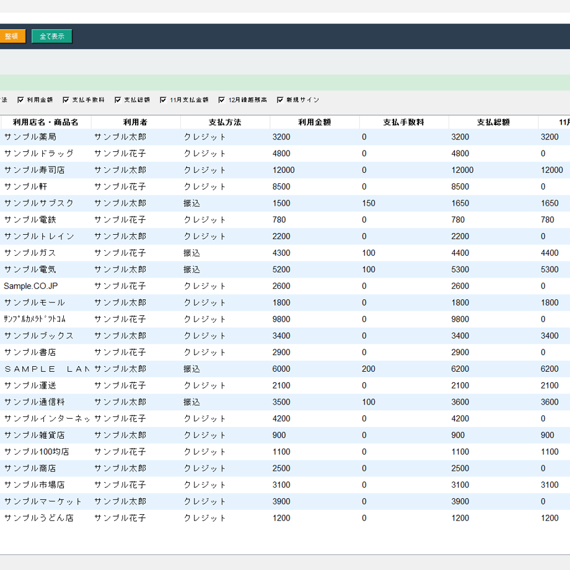Select the 支払総額 table column header

[x=493, y=122]
